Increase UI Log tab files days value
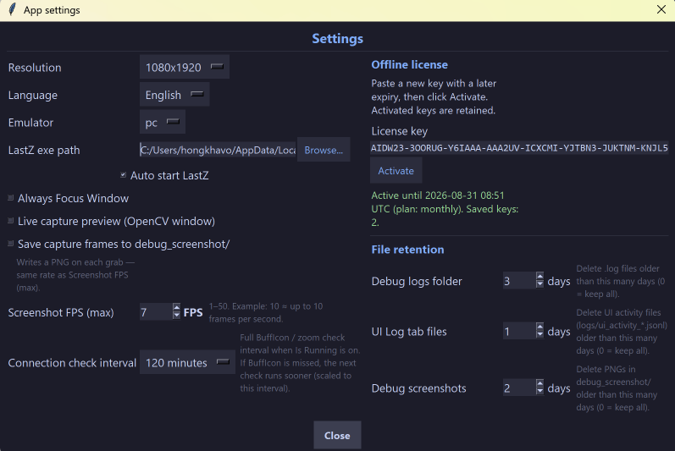 pos(539,327)
